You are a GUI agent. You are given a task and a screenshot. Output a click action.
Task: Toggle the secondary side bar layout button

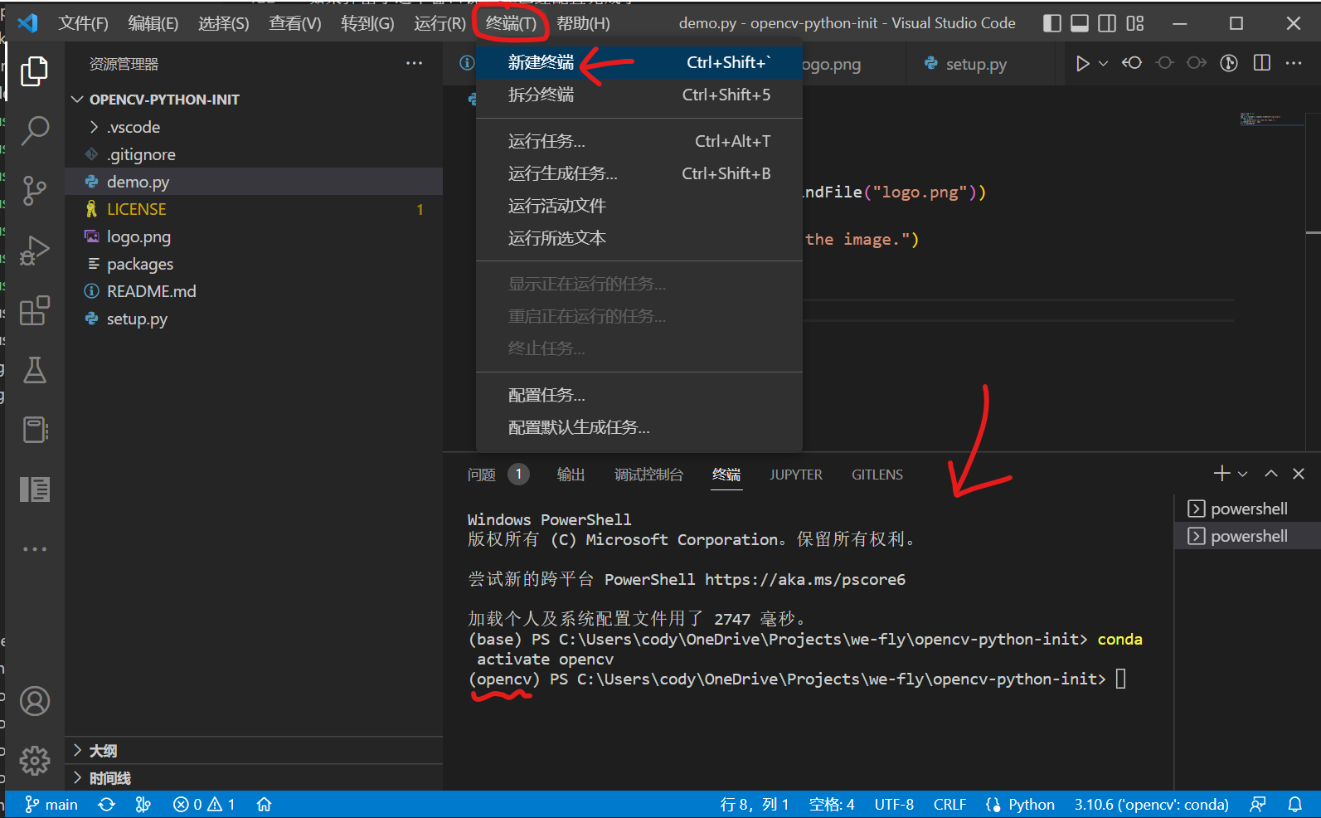(x=1107, y=23)
